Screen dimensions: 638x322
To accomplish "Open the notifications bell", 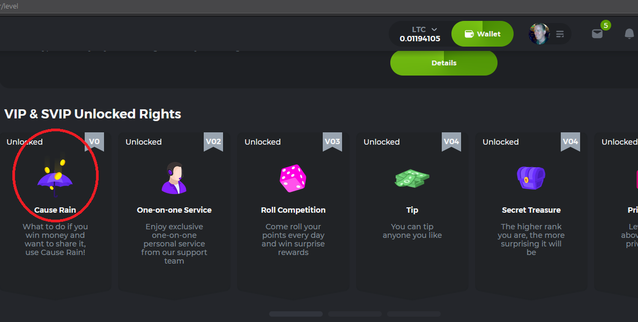I will (629, 34).
